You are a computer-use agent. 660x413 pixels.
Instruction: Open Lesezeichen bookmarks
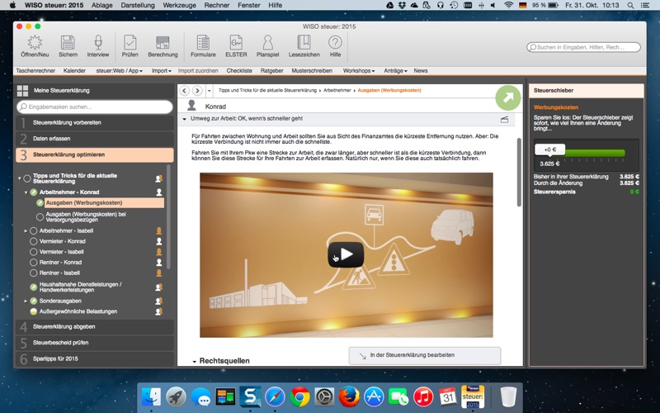[304, 46]
